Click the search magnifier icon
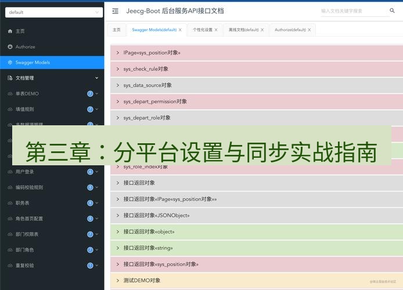Viewport: 403px width, 290px height. pos(392,10)
